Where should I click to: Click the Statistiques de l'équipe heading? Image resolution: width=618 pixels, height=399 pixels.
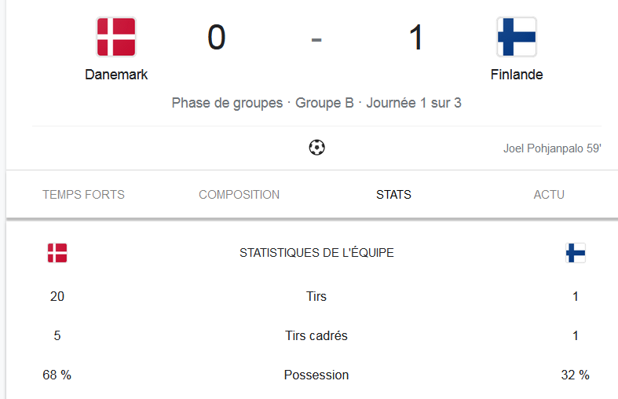pos(317,253)
